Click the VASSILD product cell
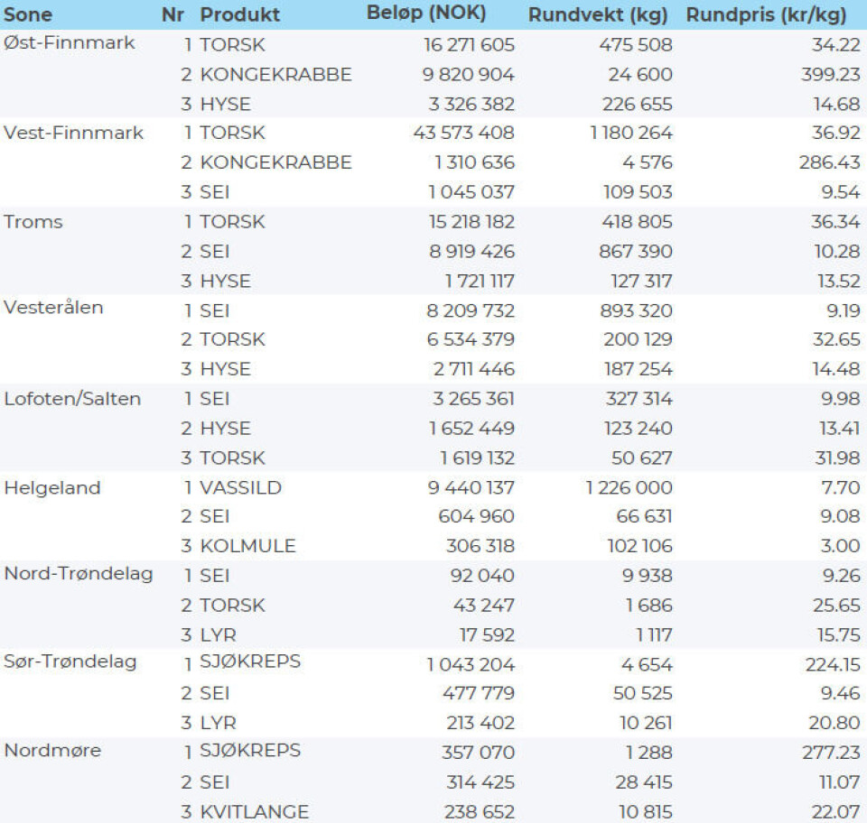This screenshot has height=823, width=867. point(240,488)
